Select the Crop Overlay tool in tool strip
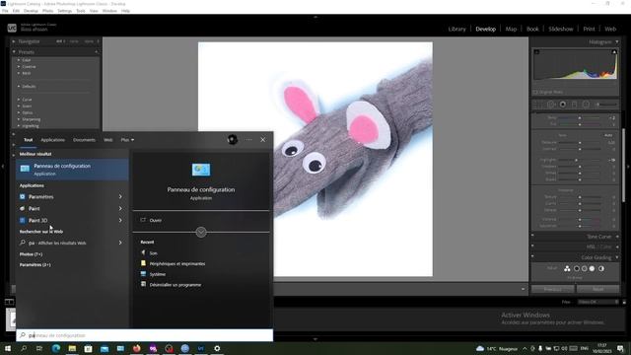The height and width of the screenshot is (355, 631). (538, 105)
